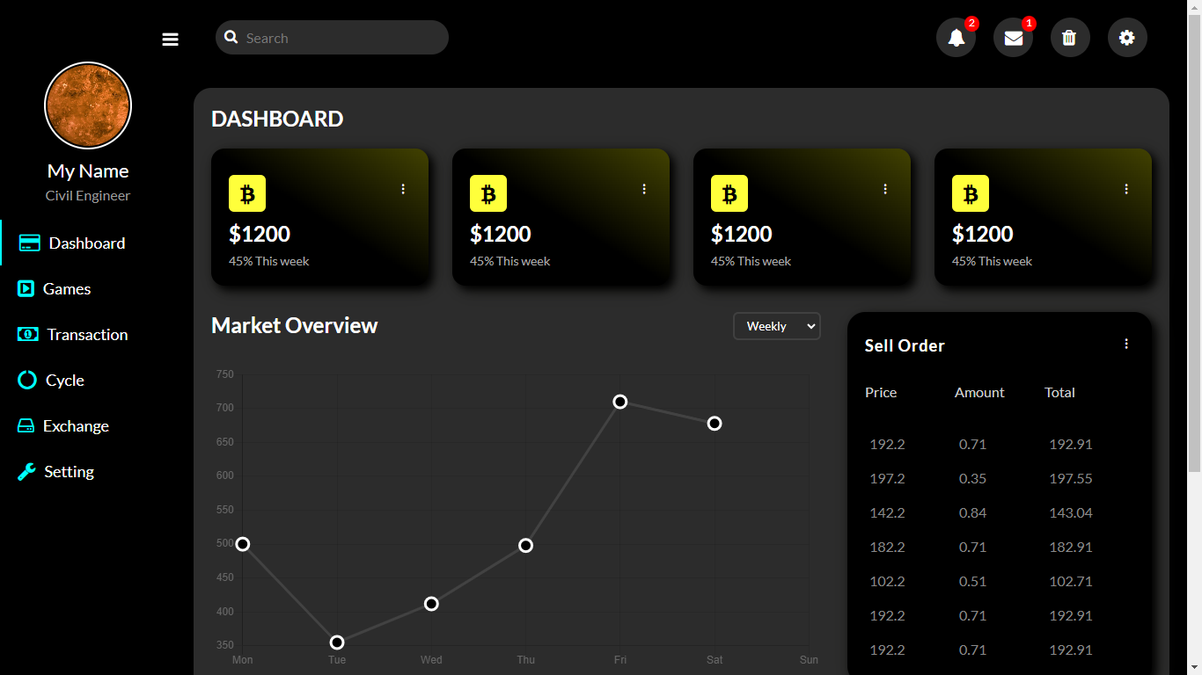The width and height of the screenshot is (1202, 675).
Task: Open Transaction in sidebar
Action: 87,335
